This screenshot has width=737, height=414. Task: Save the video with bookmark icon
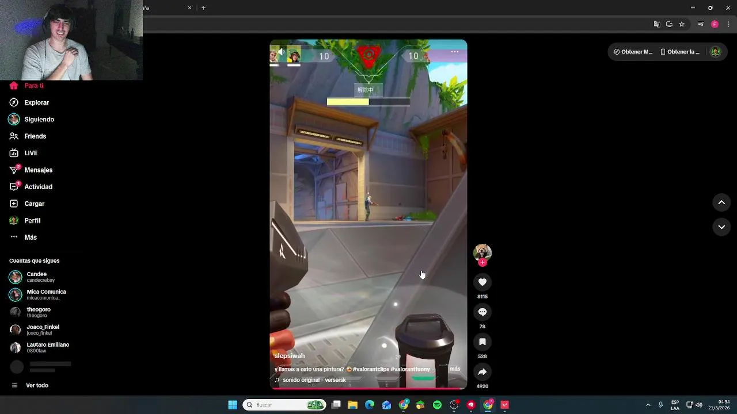tap(483, 342)
